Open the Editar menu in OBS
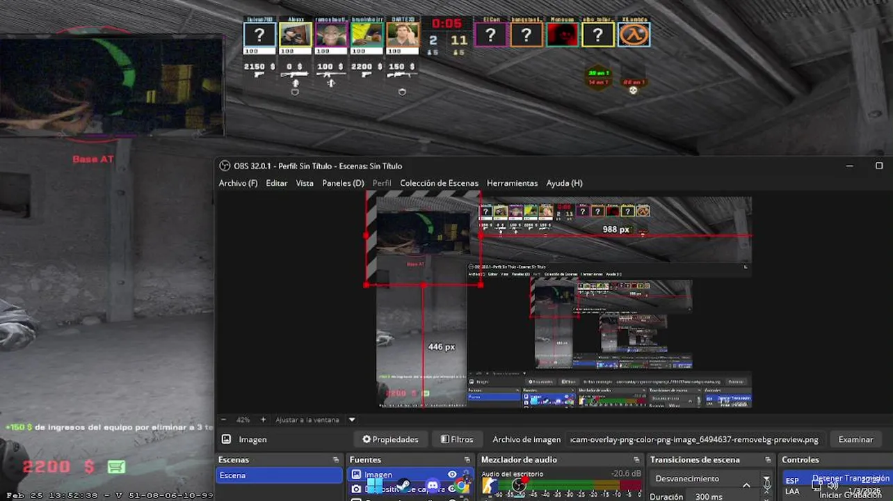893x501 pixels. (277, 183)
